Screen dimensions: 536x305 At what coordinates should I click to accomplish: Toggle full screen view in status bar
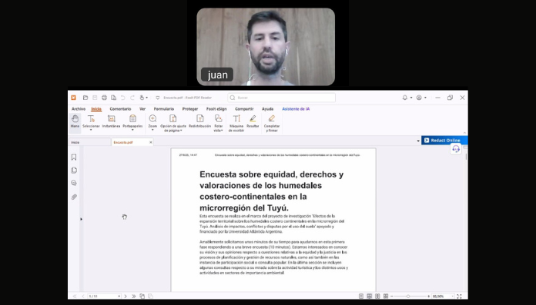tap(459, 296)
